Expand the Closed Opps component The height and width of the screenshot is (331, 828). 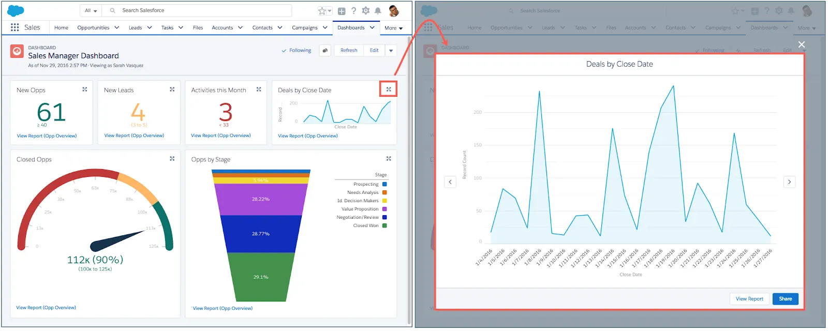pyautogui.click(x=172, y=159)
